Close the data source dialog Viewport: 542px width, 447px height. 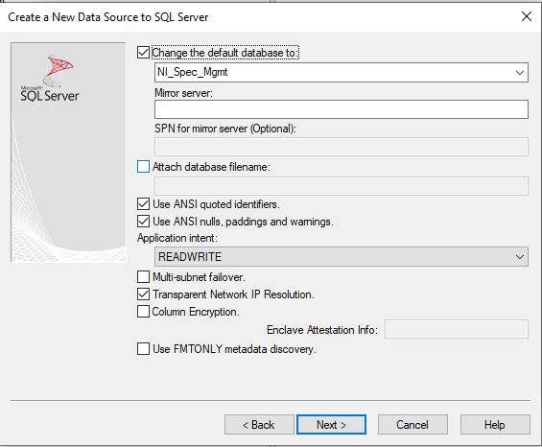click(x=527, y=16)
